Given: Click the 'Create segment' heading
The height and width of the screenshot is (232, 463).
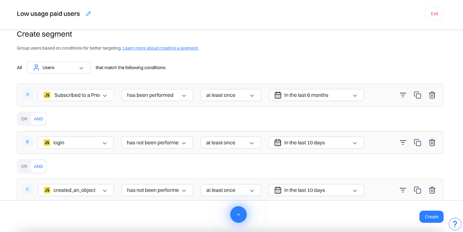Looking at the screenshot, I should coord(45,34).
